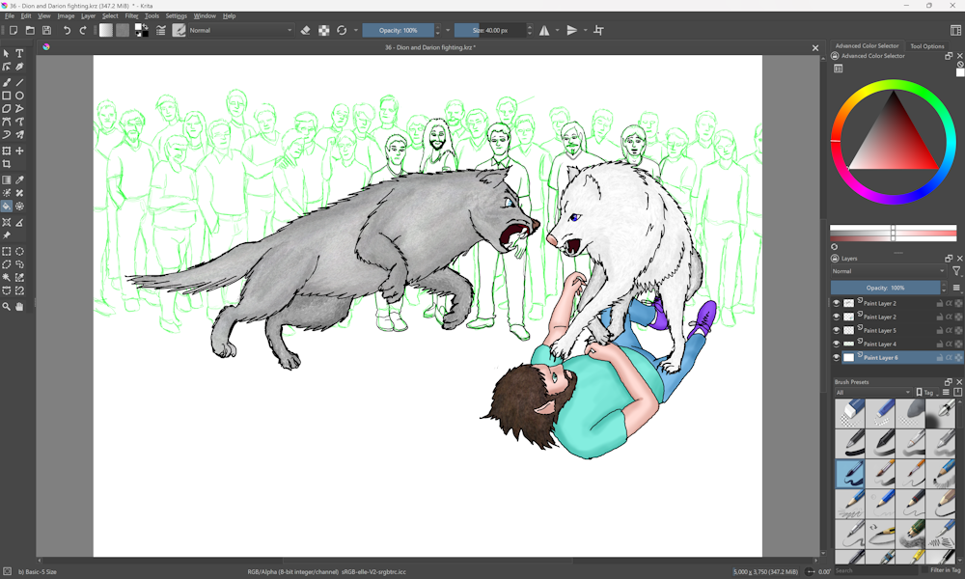Select the Pan hand tool
This screenshot has height=579, width=965.
tap(19, 307)
